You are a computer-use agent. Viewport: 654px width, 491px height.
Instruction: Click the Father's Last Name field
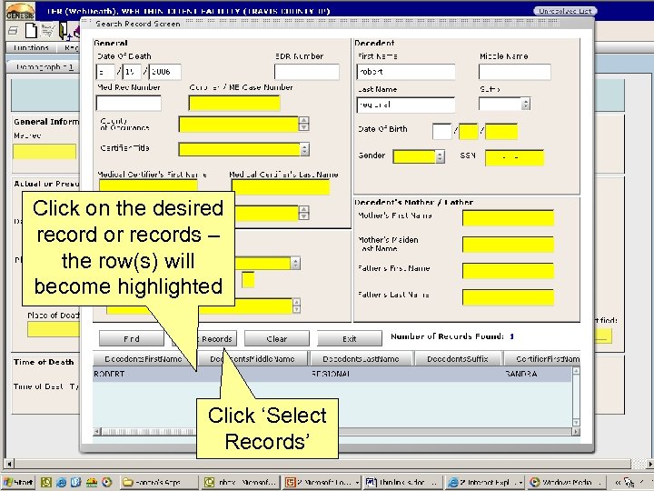click(508, 297)
